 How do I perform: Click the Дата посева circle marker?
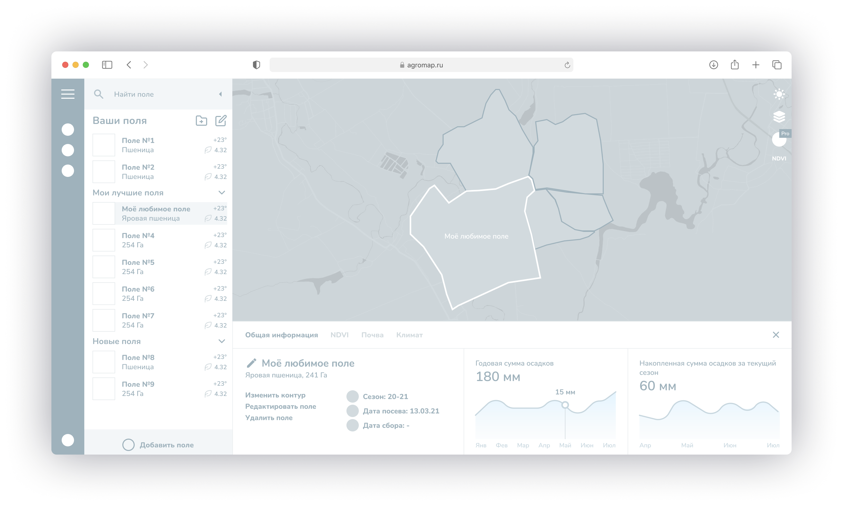coord(353,411)
